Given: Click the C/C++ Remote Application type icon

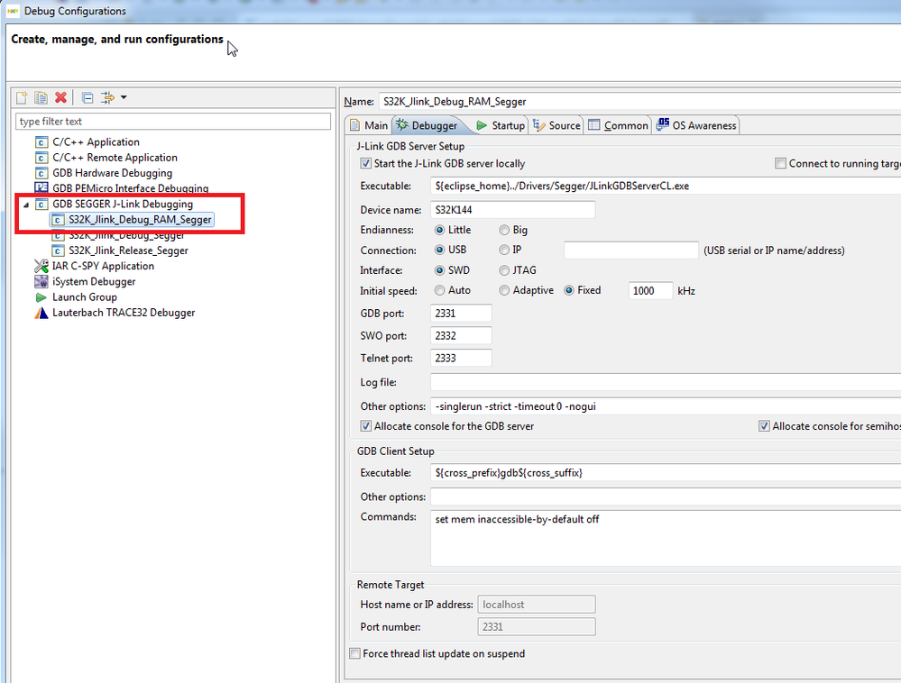Looking at the screenshot, I should tap(41, 158).
